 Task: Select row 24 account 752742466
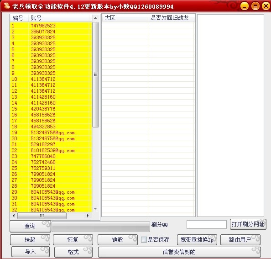click(51, 162)
